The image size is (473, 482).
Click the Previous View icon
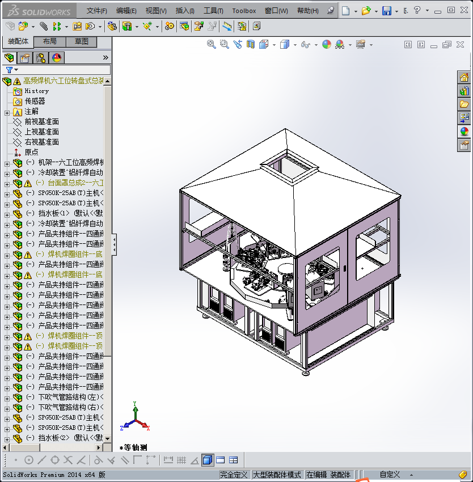pos(238,45)
